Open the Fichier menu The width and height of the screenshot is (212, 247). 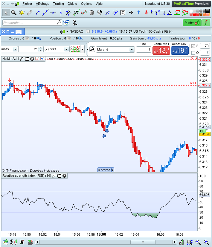(x=27, y=4)
